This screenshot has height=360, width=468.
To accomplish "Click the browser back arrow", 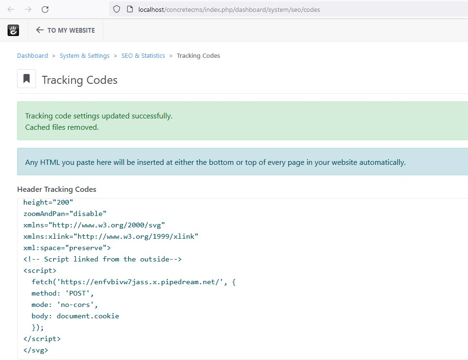I will [11, 9].
